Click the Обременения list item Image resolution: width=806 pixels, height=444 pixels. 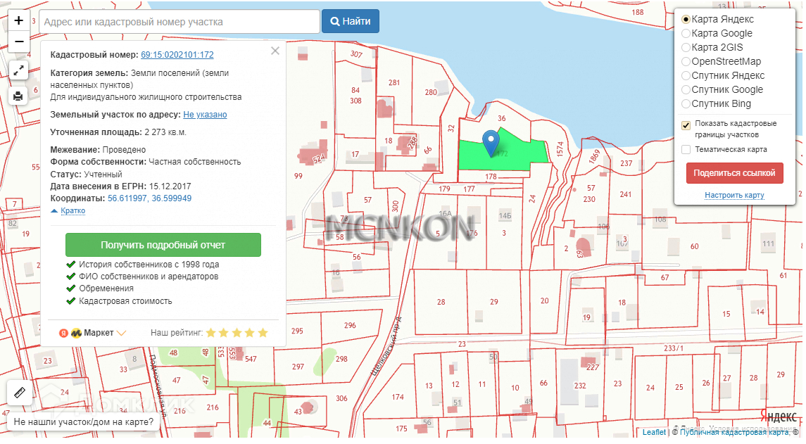pyautogui.click(x=106, y=288)
